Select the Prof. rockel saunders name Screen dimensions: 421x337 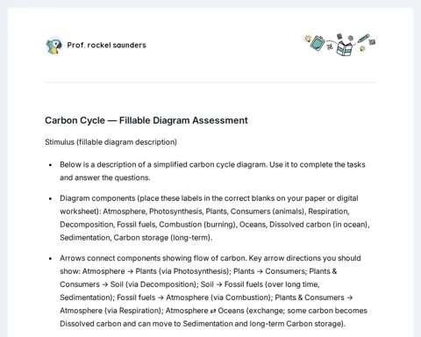[106, 45]
